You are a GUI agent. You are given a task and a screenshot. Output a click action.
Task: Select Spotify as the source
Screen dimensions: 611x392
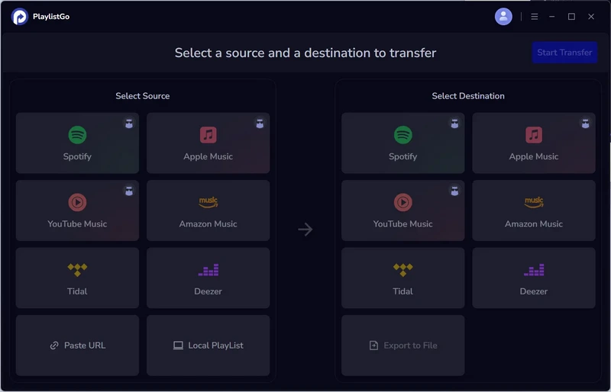click(77, 143)
